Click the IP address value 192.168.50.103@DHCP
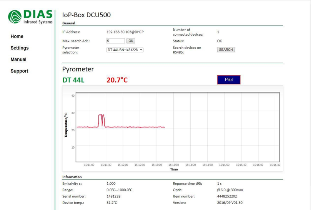Screen dimensions: 311x210 tap(127, 32)
